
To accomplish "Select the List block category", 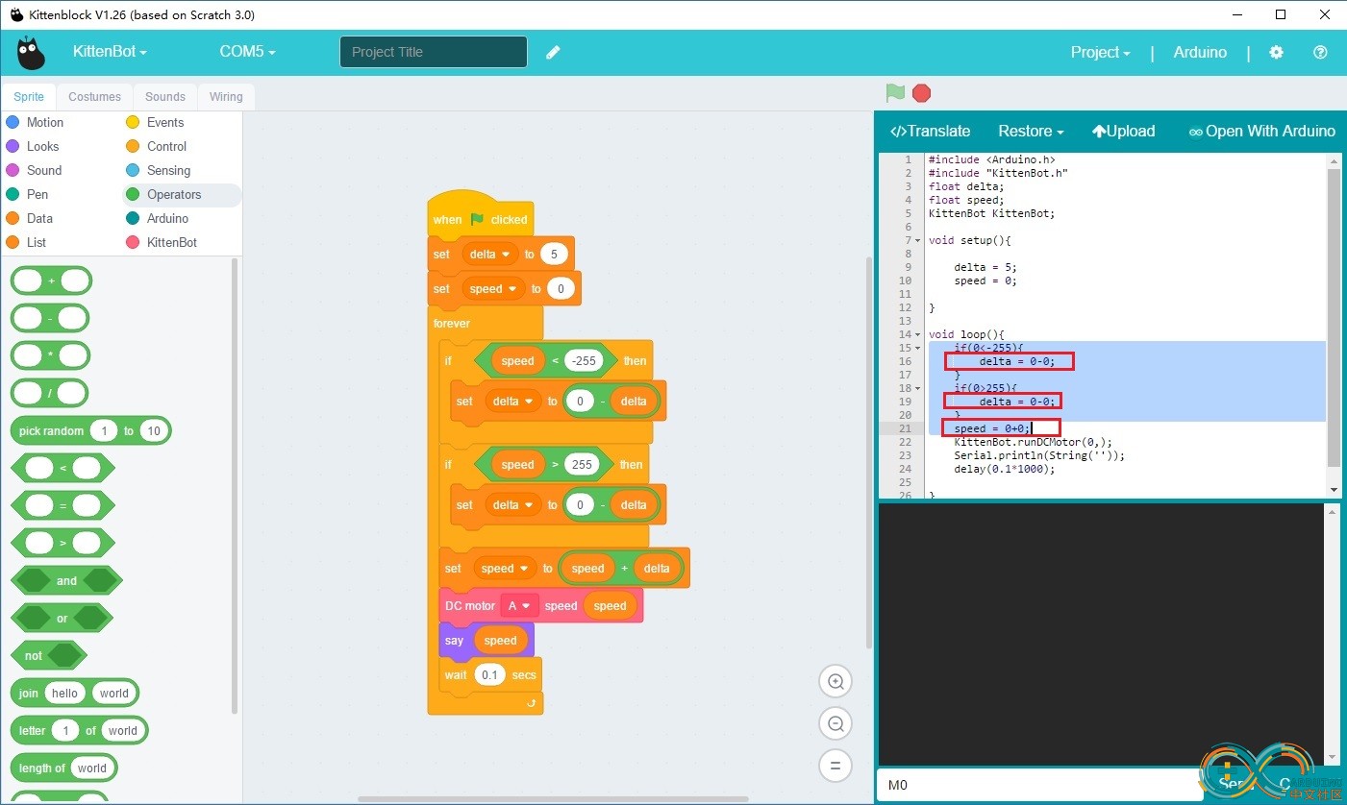I will click(x=26, y=242).
